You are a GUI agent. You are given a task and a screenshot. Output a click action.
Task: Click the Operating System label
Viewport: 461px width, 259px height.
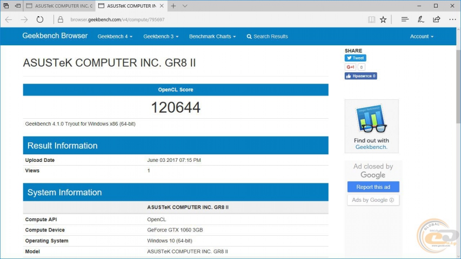tap(46, 241)
